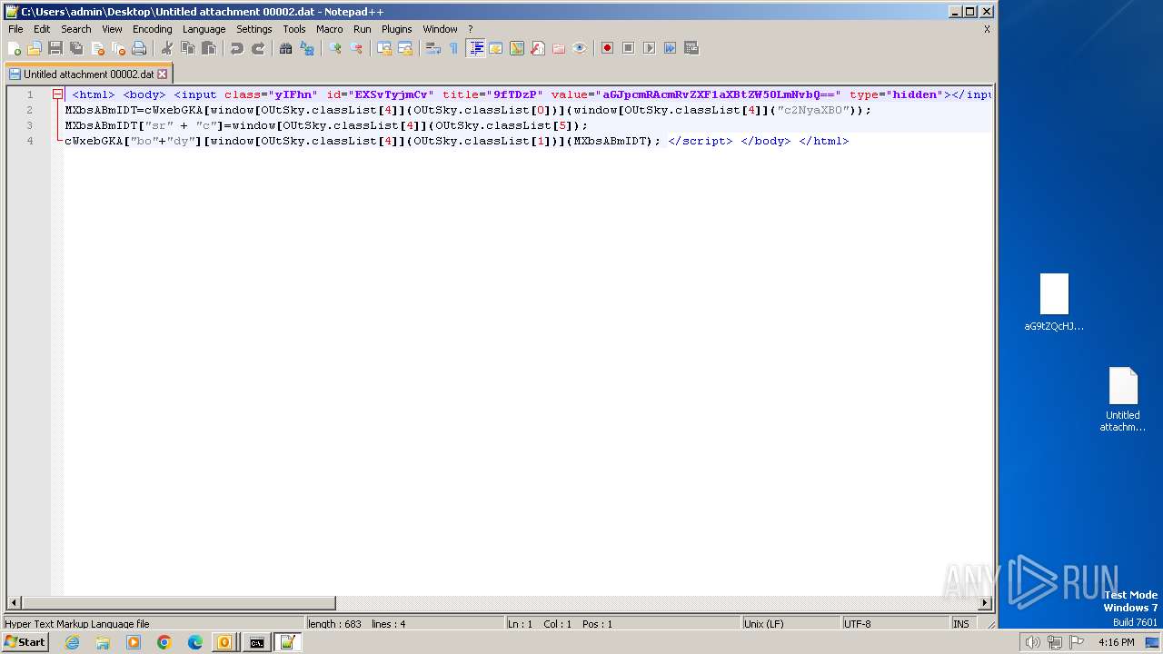Click the UTF-8 encoding status bar entry
Image resolution: width=1163 pixels, height=654 pixels.
(x=895, y=624)
